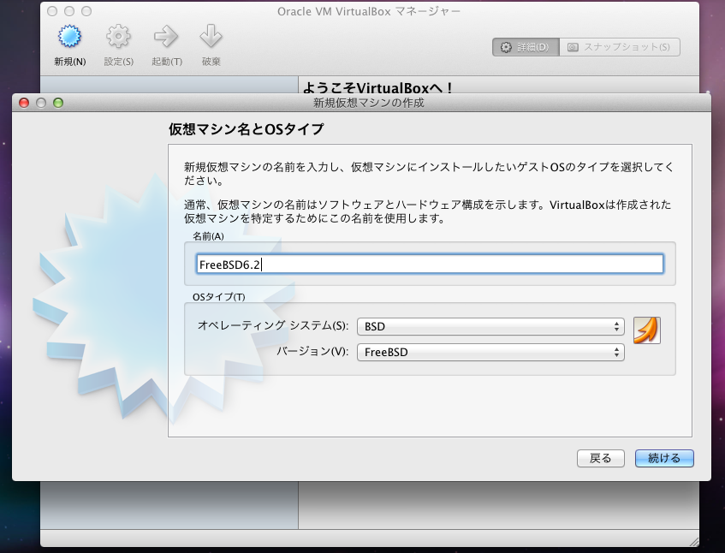Click the OS type logo icon beside BSD
This screenshot has width=725, height=553.
click(647, 330)
